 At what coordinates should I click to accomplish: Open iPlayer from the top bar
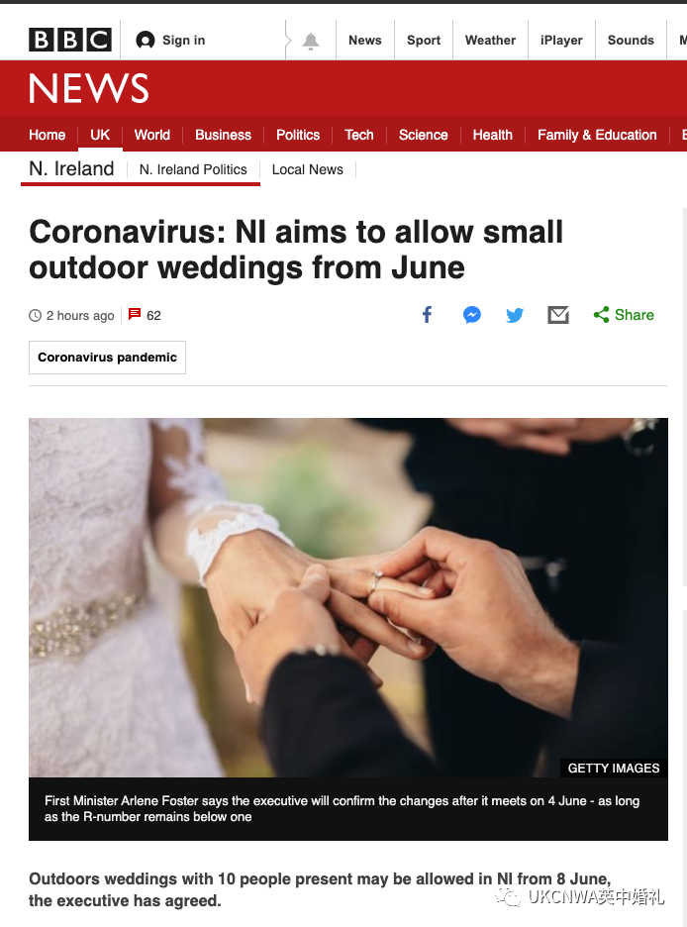pos(561,41)
